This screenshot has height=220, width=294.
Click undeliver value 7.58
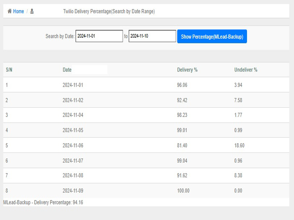[238, 100]
